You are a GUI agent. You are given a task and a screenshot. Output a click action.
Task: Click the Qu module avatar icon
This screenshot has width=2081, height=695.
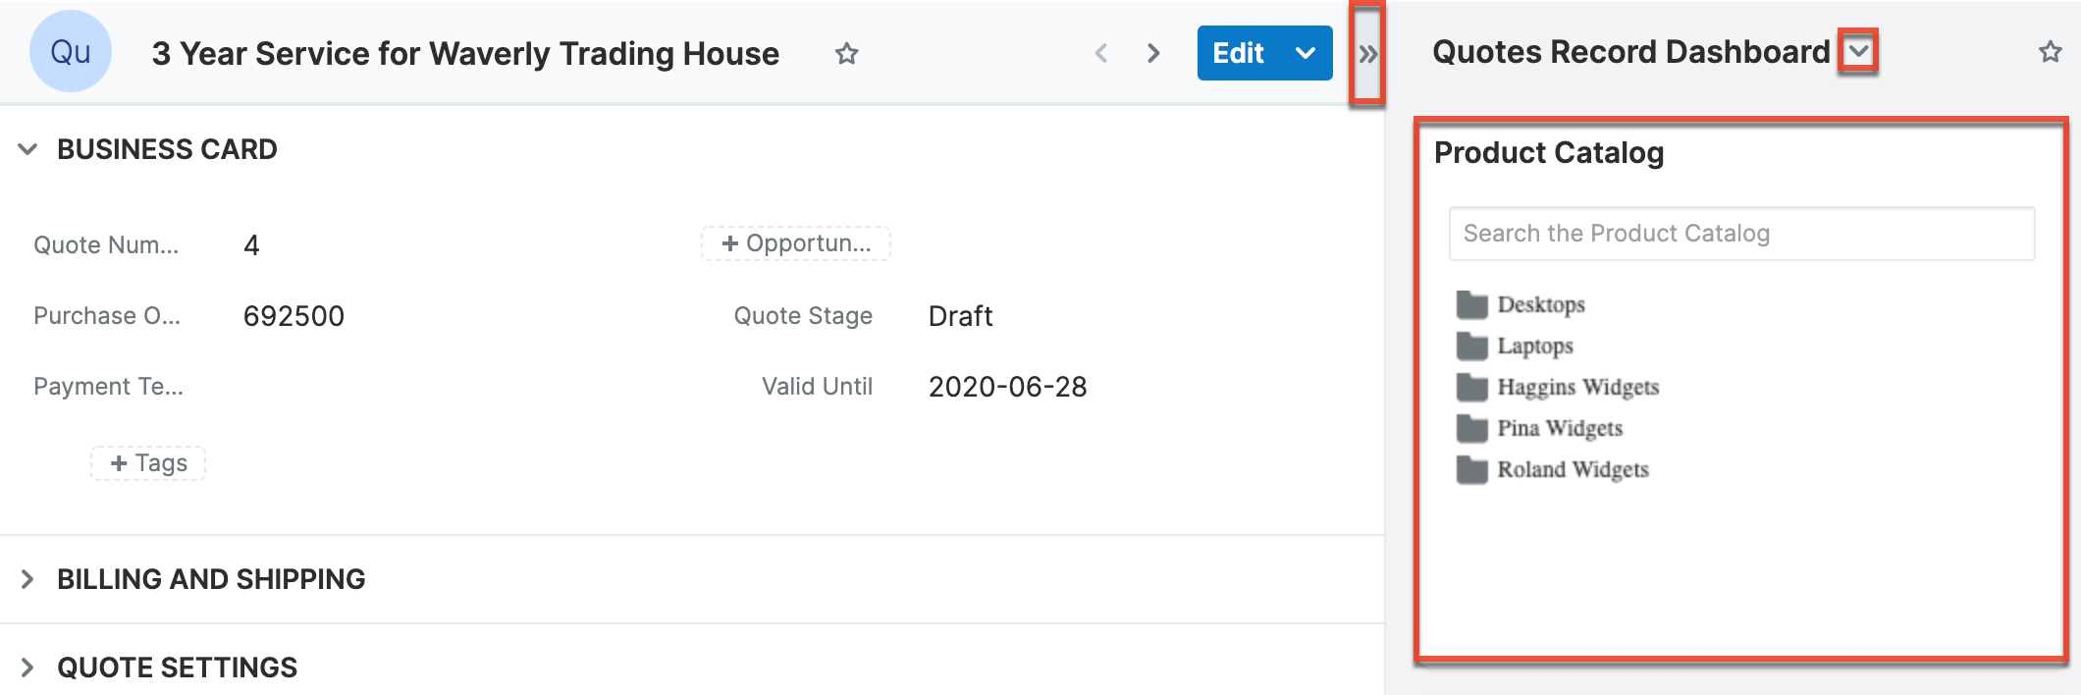click(x=70, y=52)
